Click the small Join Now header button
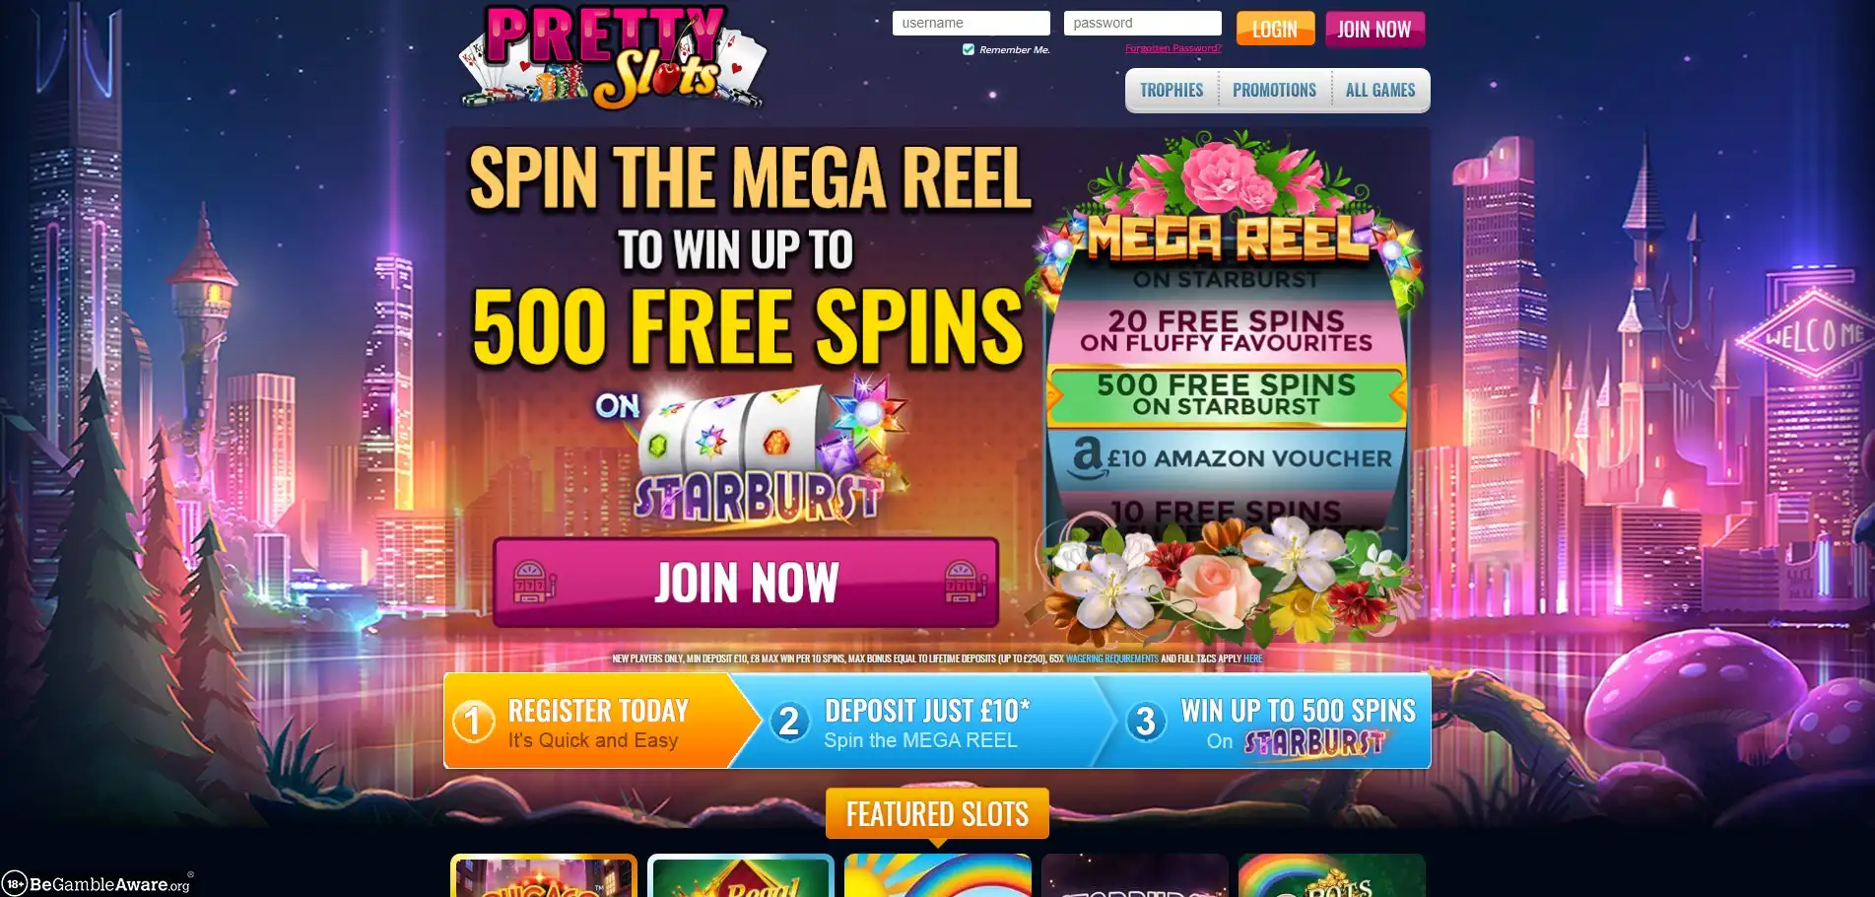Viewport: 1875px width, 897px height. pyautogui.click(x=1374, y=30)
